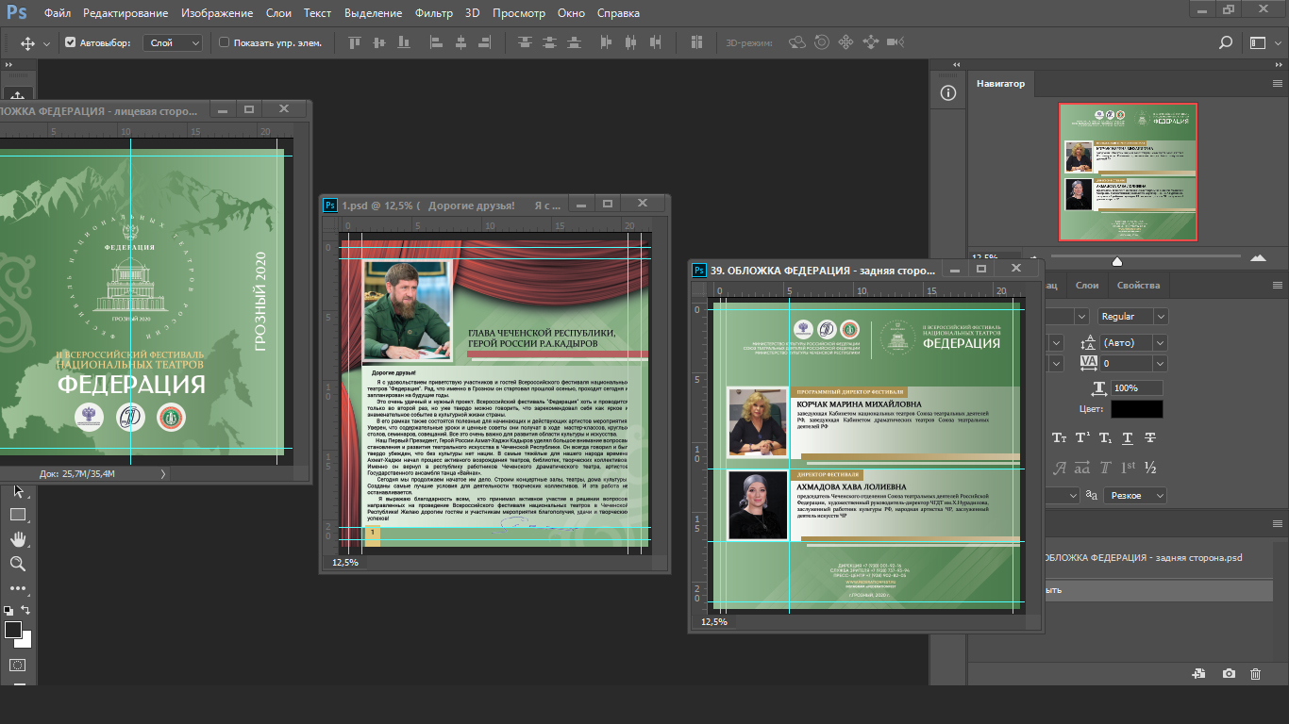This screenshot has height=724, width=1289.
Task: Toggle OpenType fractions ½ button
Action: tap(1150, 468)
